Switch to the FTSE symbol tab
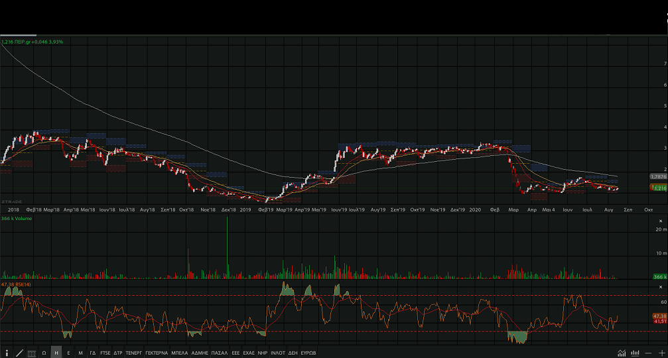668x358 pixels. coord(105,353)
